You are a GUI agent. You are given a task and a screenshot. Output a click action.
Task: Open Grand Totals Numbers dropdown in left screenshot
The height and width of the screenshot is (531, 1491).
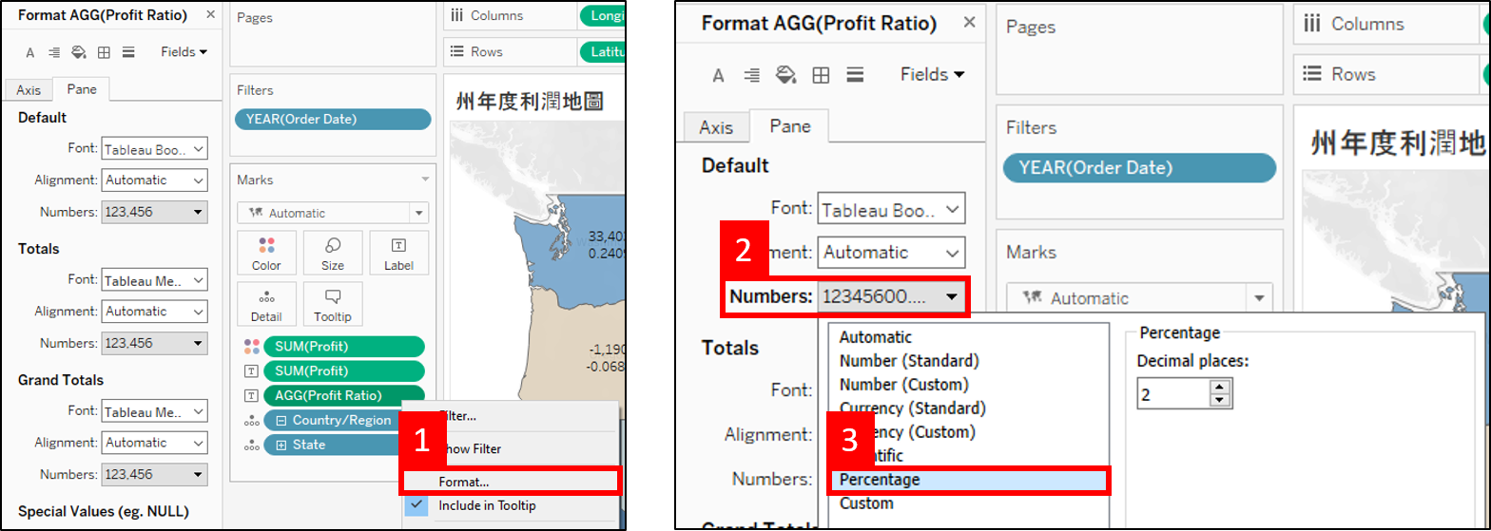[154, 474]
